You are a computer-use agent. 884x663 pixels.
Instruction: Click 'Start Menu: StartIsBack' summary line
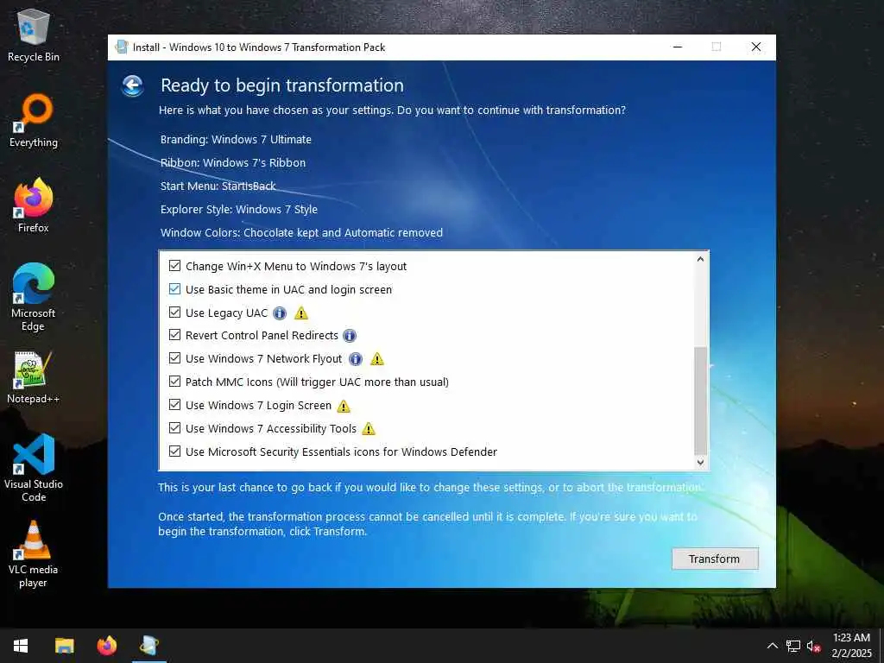pyautogui.click(x=218, y=186)
